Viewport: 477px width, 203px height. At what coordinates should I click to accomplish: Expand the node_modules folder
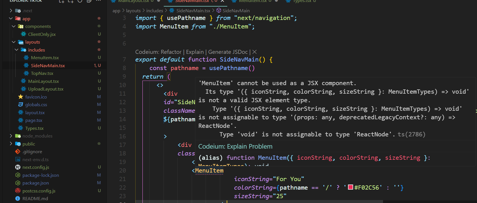11,136
